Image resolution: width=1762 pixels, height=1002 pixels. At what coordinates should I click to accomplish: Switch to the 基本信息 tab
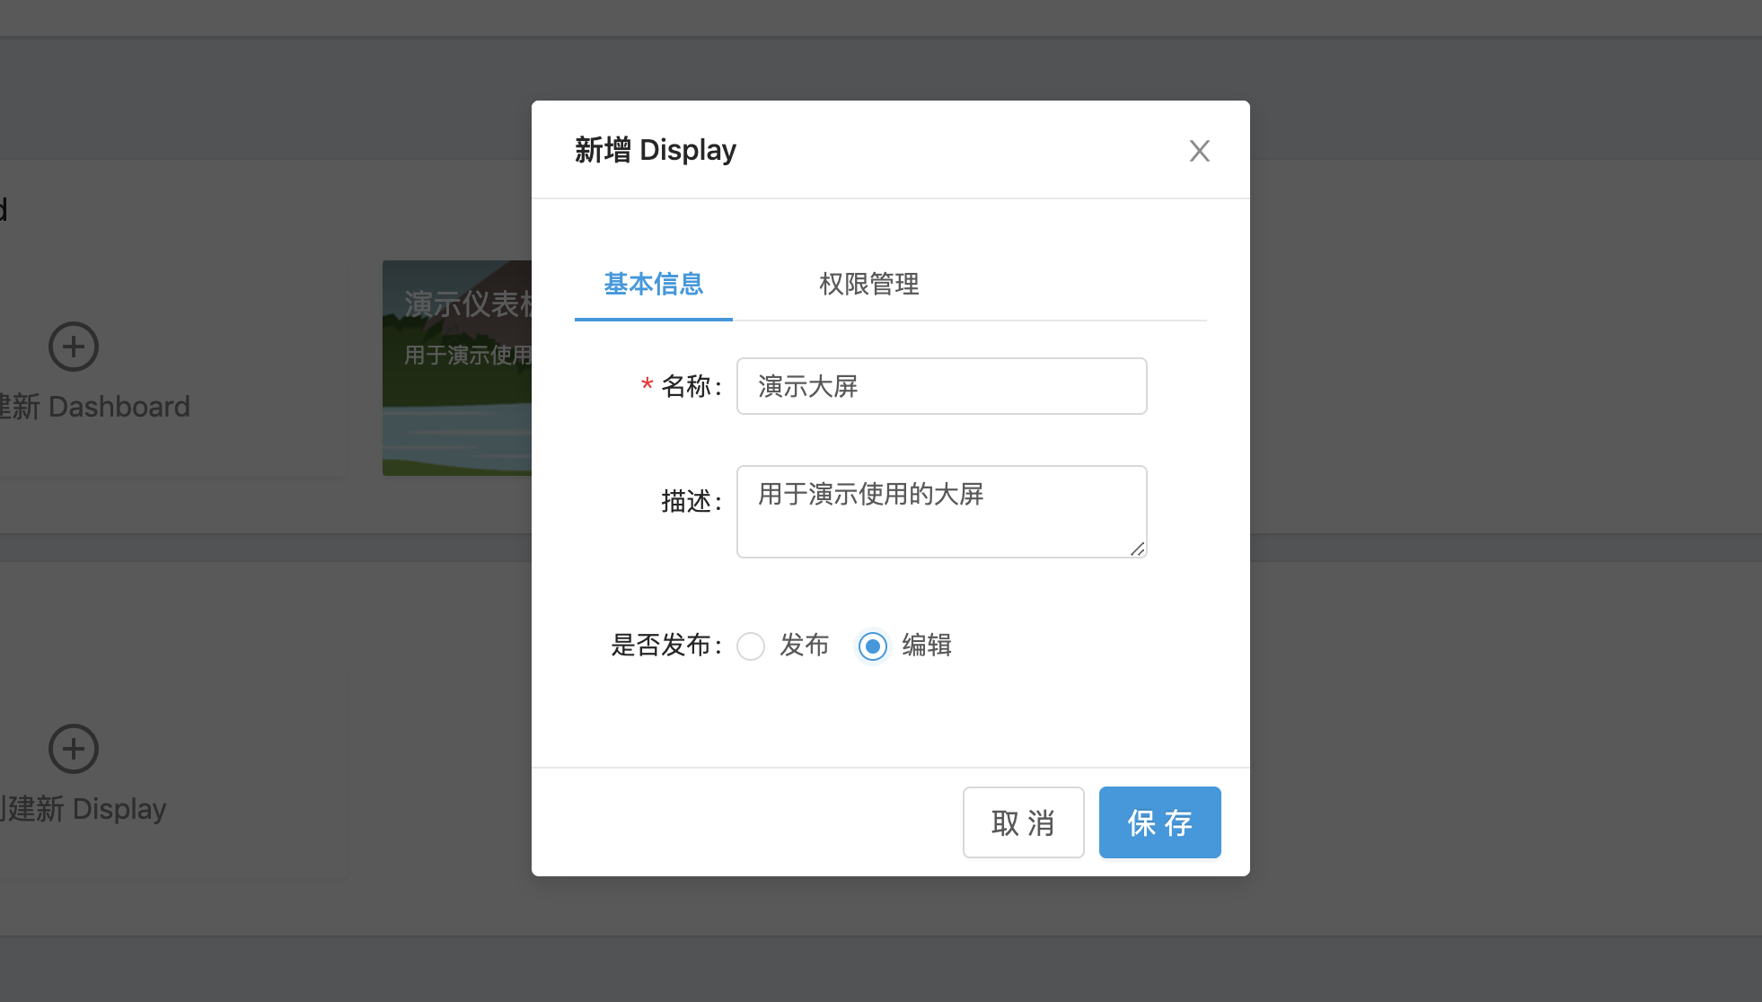(x=653, y=284)
